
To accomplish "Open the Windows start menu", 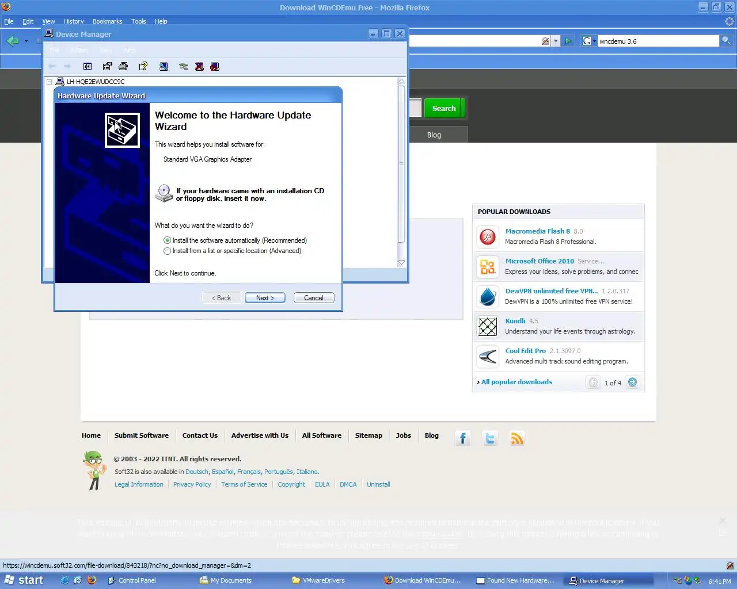I will (24, 580).
